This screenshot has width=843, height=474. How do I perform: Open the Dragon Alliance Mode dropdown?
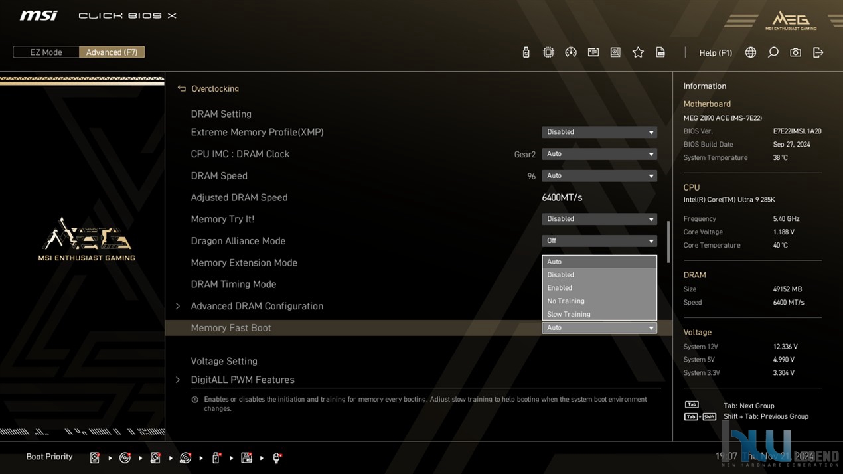point(599,241)
